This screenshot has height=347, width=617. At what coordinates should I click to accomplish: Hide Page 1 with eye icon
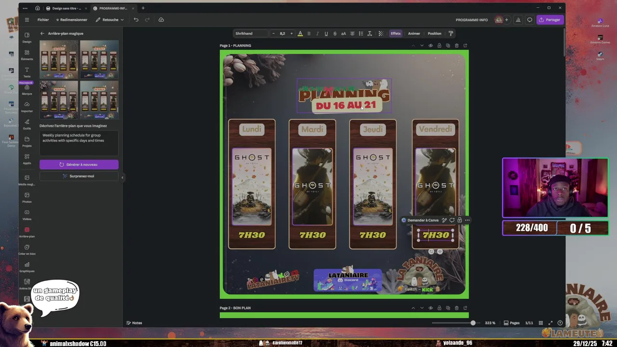click(430, 45)
